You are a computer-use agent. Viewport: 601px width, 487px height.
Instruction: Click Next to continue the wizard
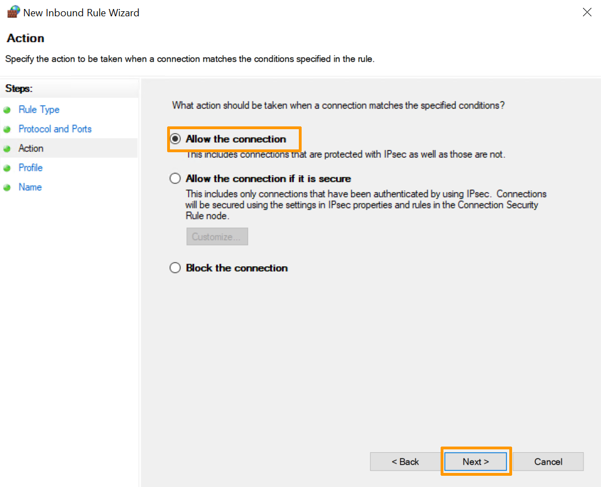click(476, 462)
